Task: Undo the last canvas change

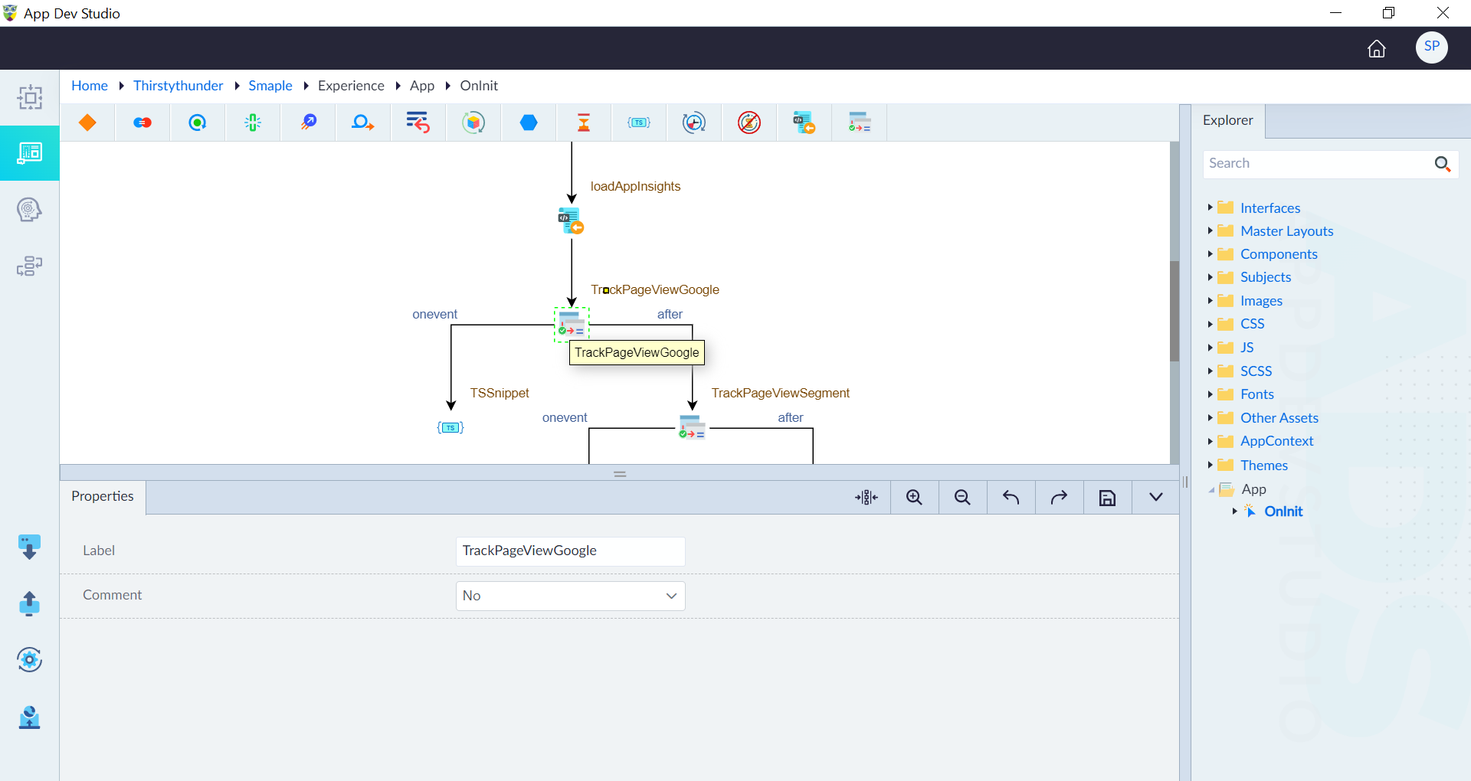Action: (x=1011, y=498)
